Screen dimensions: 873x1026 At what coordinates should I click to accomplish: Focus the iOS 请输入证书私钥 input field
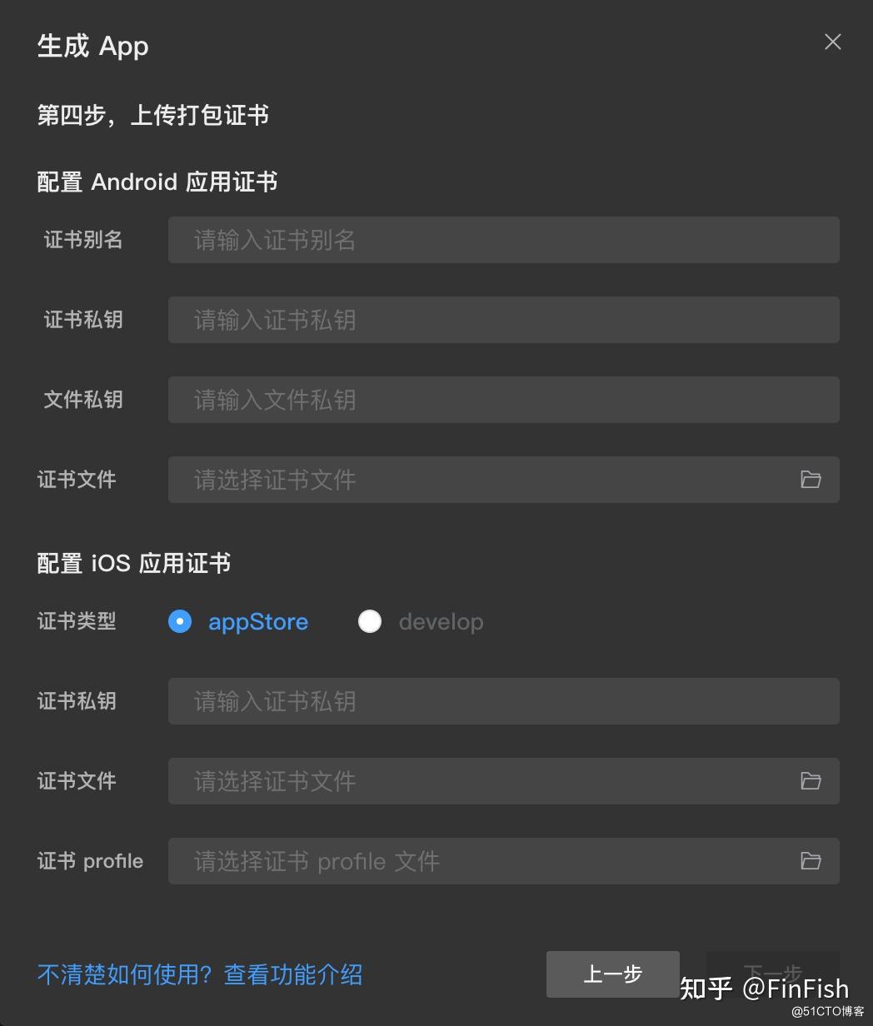504,701
